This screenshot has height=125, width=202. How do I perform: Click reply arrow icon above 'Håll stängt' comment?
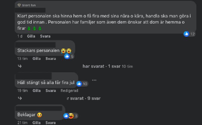click(x=20, y=66)
